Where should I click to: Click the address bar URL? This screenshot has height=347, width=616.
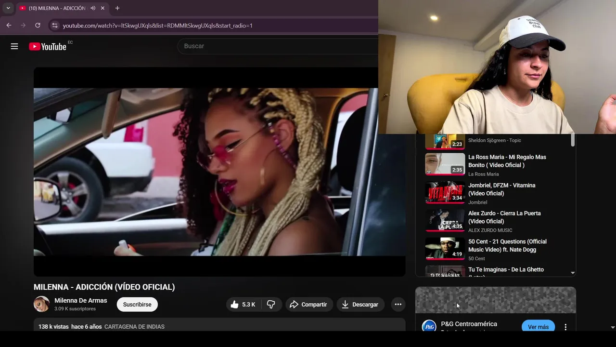[x=158, y=26]
